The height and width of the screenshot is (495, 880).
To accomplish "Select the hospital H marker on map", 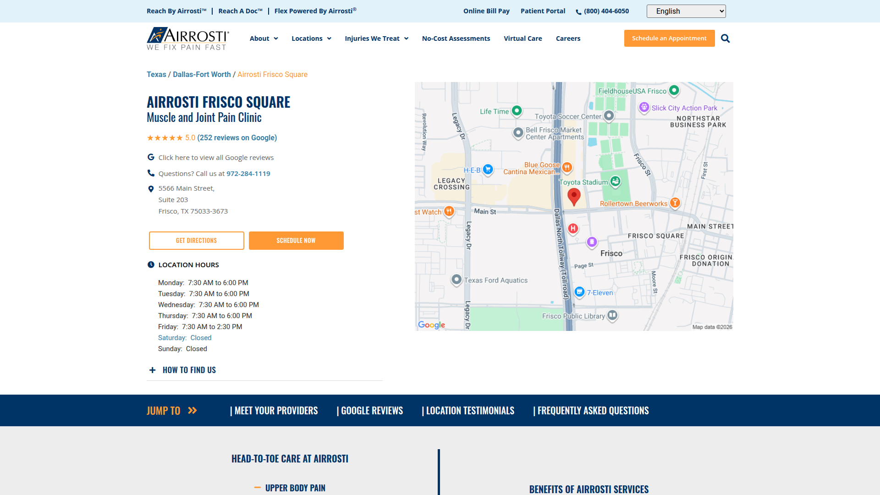I will click(573, 228).
